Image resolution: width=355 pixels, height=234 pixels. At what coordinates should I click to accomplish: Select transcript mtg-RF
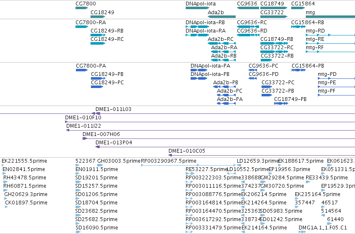tap(330, 52)
